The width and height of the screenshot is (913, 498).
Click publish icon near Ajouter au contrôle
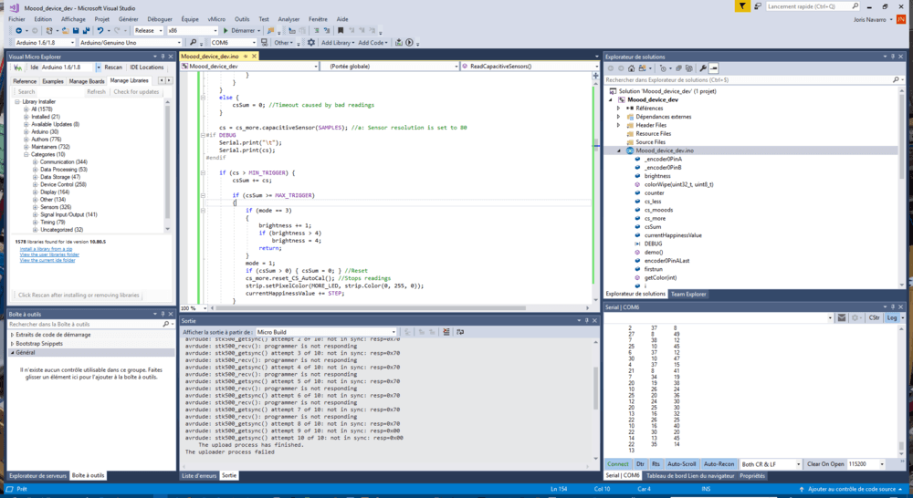802,489
